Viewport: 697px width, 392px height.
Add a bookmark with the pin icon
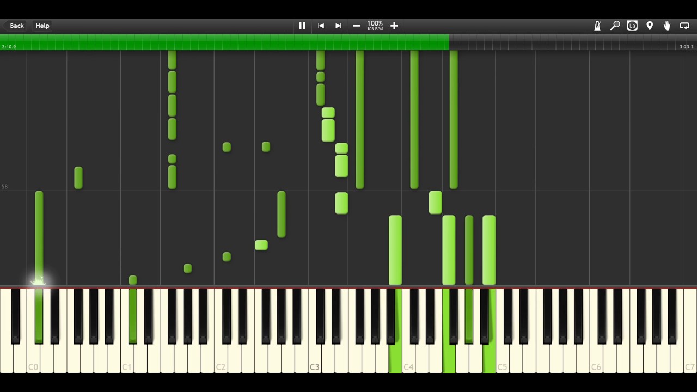click(650, 26)
